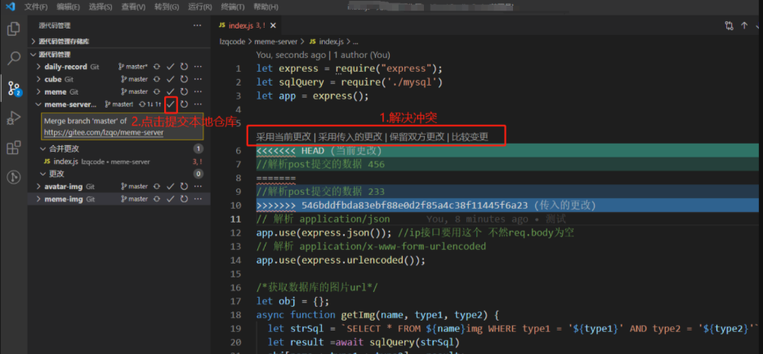Close the index.js editor tab
The height and width of the screenshot is (354, 763).
coord(273,26)
